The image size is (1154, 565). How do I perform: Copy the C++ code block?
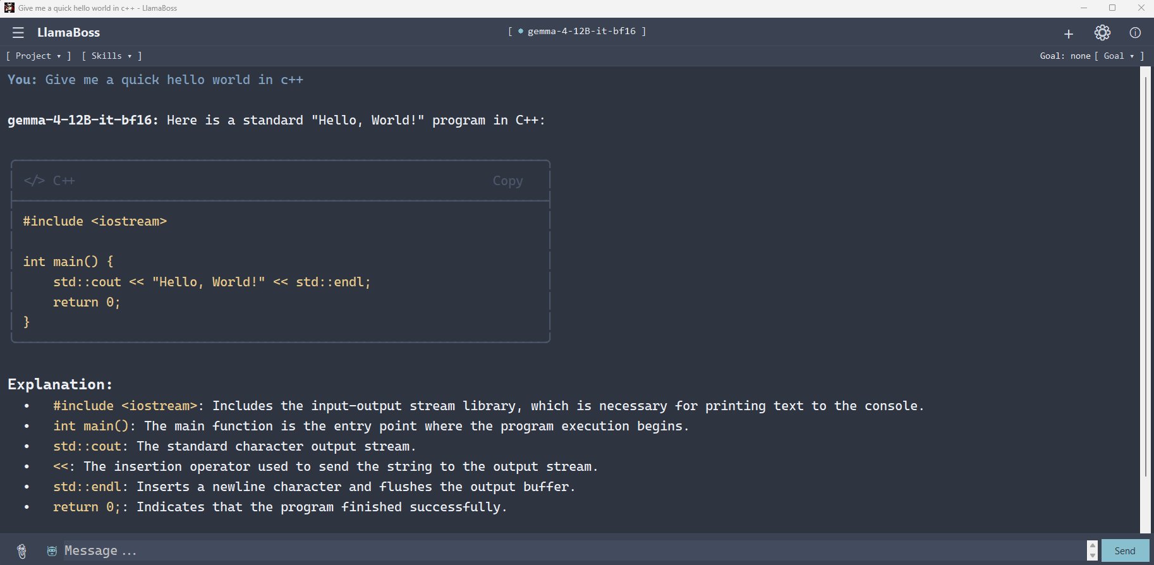507,181
